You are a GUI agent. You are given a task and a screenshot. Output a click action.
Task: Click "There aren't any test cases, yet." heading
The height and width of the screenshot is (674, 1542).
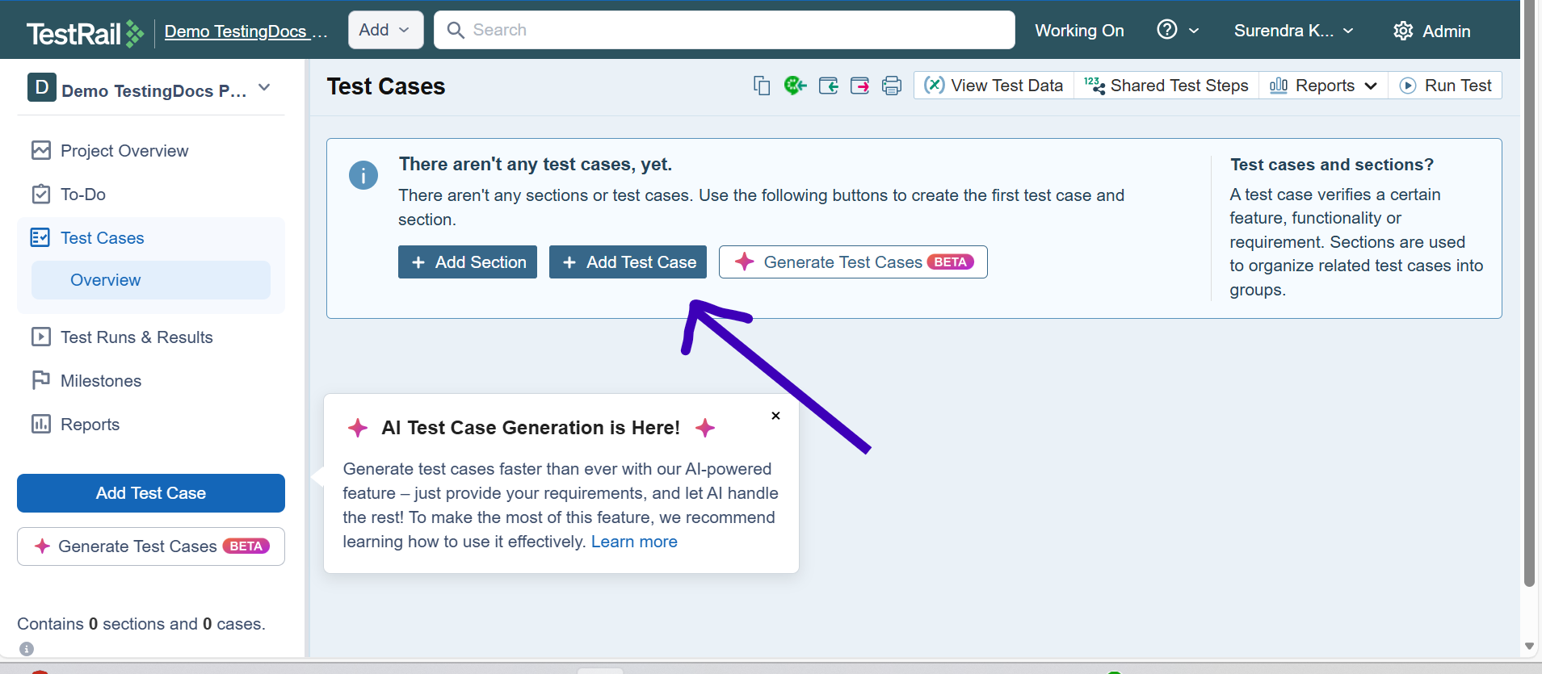coord(535,164)
